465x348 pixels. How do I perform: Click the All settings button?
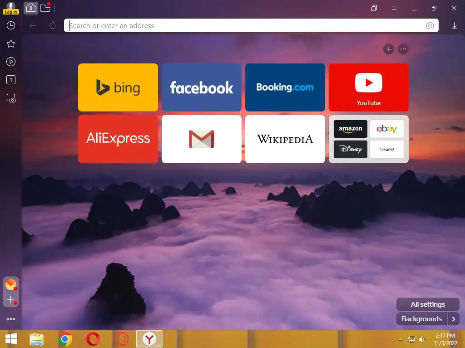click(428, 304)
